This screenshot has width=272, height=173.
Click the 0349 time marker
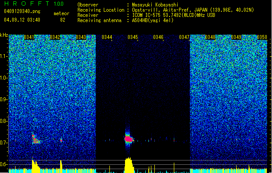coord(236,37)
